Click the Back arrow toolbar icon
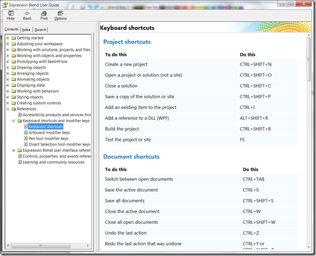316x256 pixels. 27,14
